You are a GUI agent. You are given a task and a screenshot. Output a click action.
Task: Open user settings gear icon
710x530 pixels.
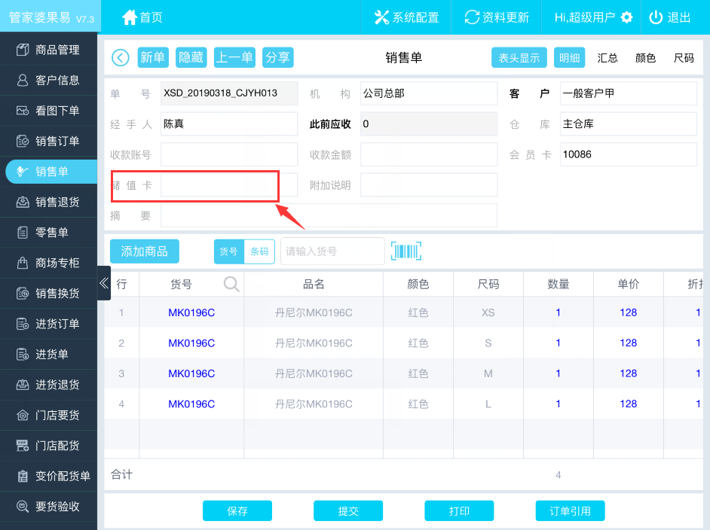tap(626, 17)
